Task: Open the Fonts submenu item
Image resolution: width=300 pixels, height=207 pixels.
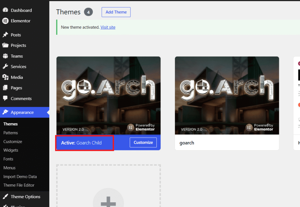Action: click(x=8, y=159)
